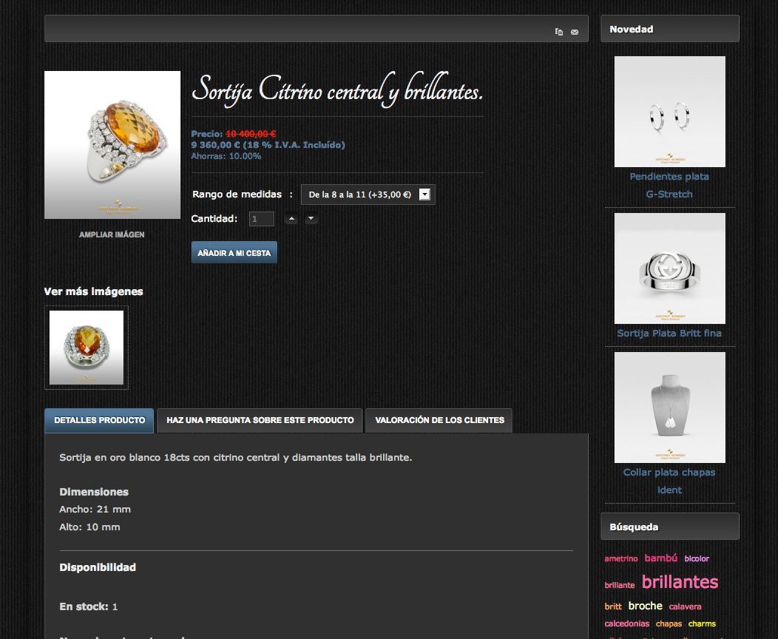Click Ampliar imágen link under photo

click(112, 234)
